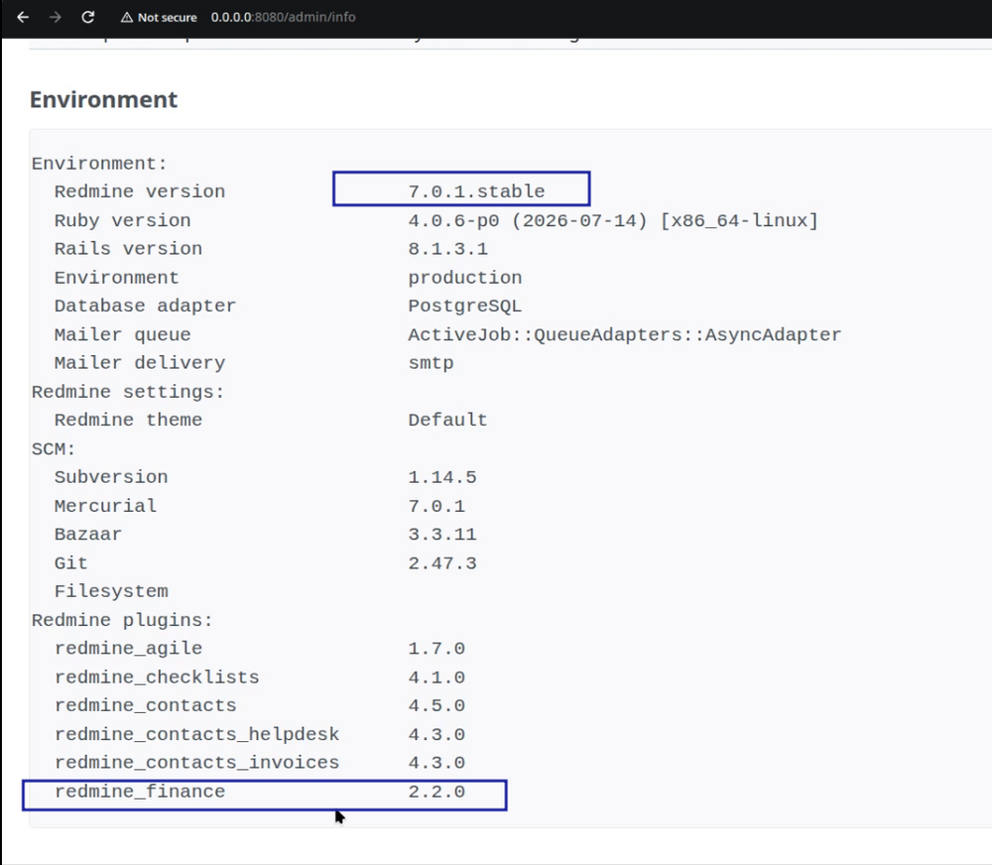Click the Rails version value 8.1.3.1
The image size is (992, 865).
point(448,249)
